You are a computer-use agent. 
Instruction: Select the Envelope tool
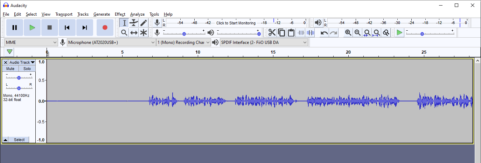click(134, 23)
